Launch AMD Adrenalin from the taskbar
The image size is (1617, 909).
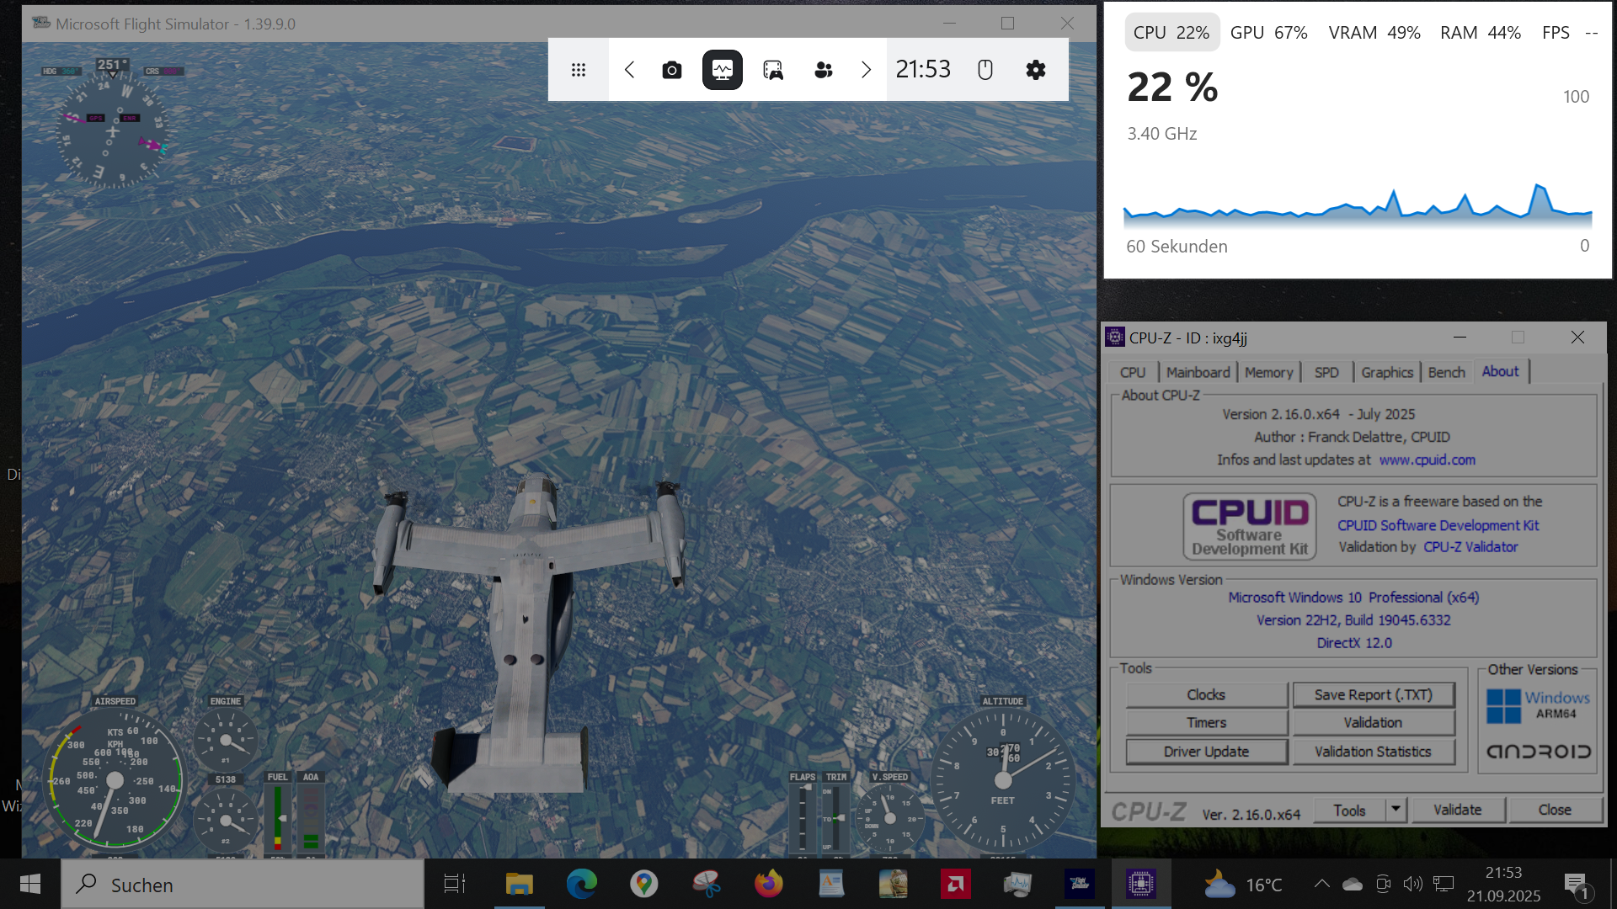click(956, 884)
